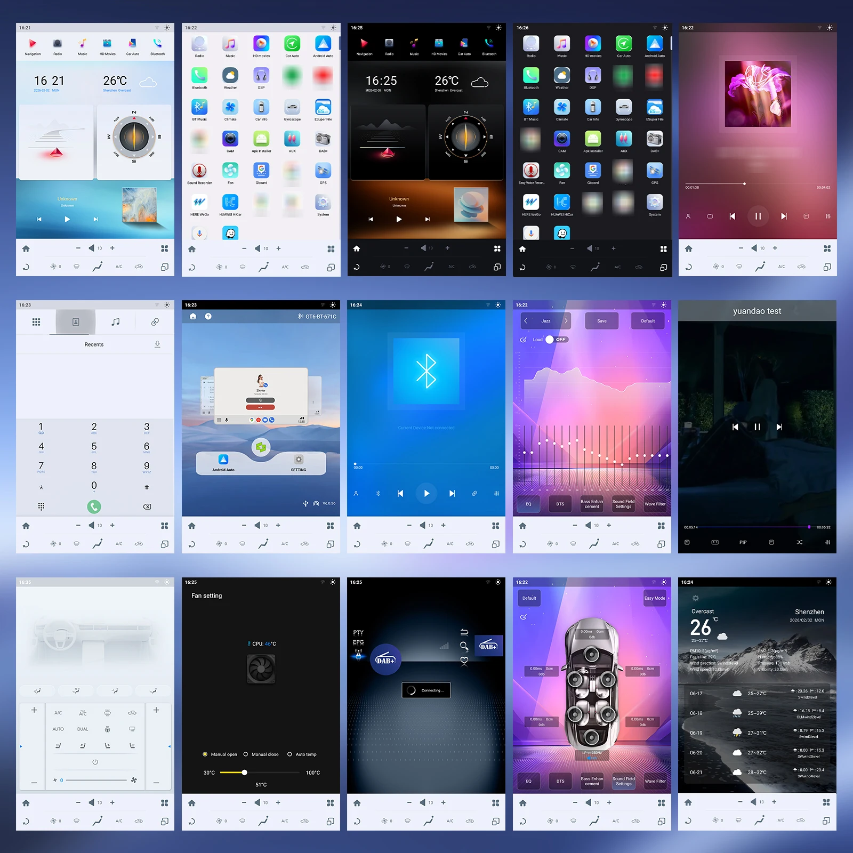Viewport: 853px width, 853px height.
Task: Click the climate power icon on Climate screen
Action: (95, 762)
